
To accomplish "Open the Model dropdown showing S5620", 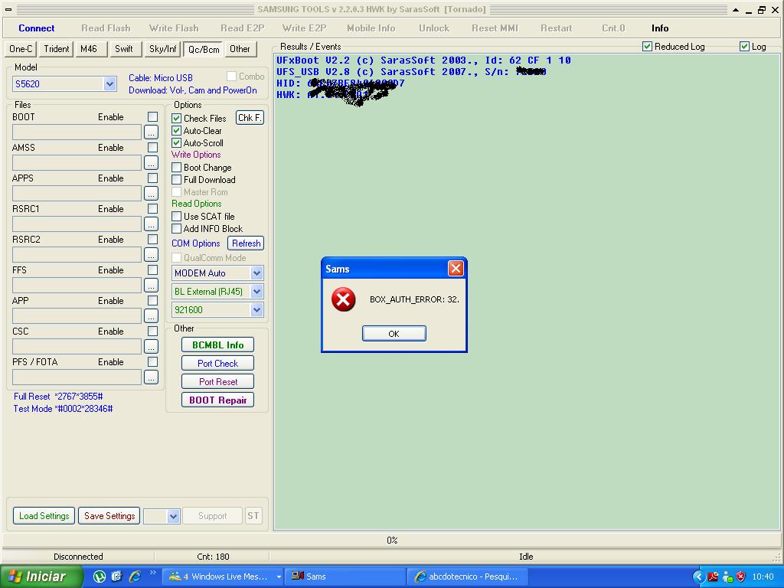I will tap(110, 84).
